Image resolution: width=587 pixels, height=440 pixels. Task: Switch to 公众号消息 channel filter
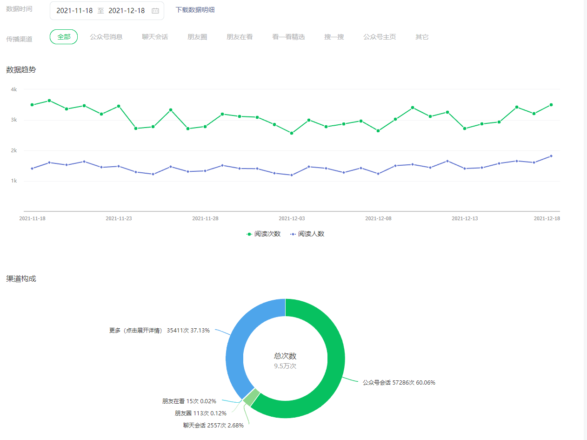tap(106, 37)
